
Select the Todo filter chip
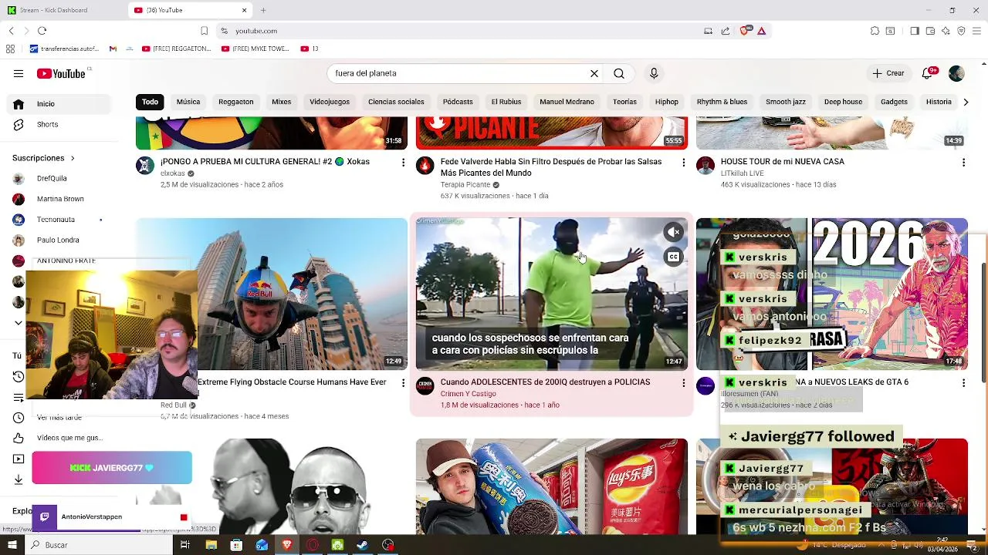pyautogui.click(x=150, y=102)
